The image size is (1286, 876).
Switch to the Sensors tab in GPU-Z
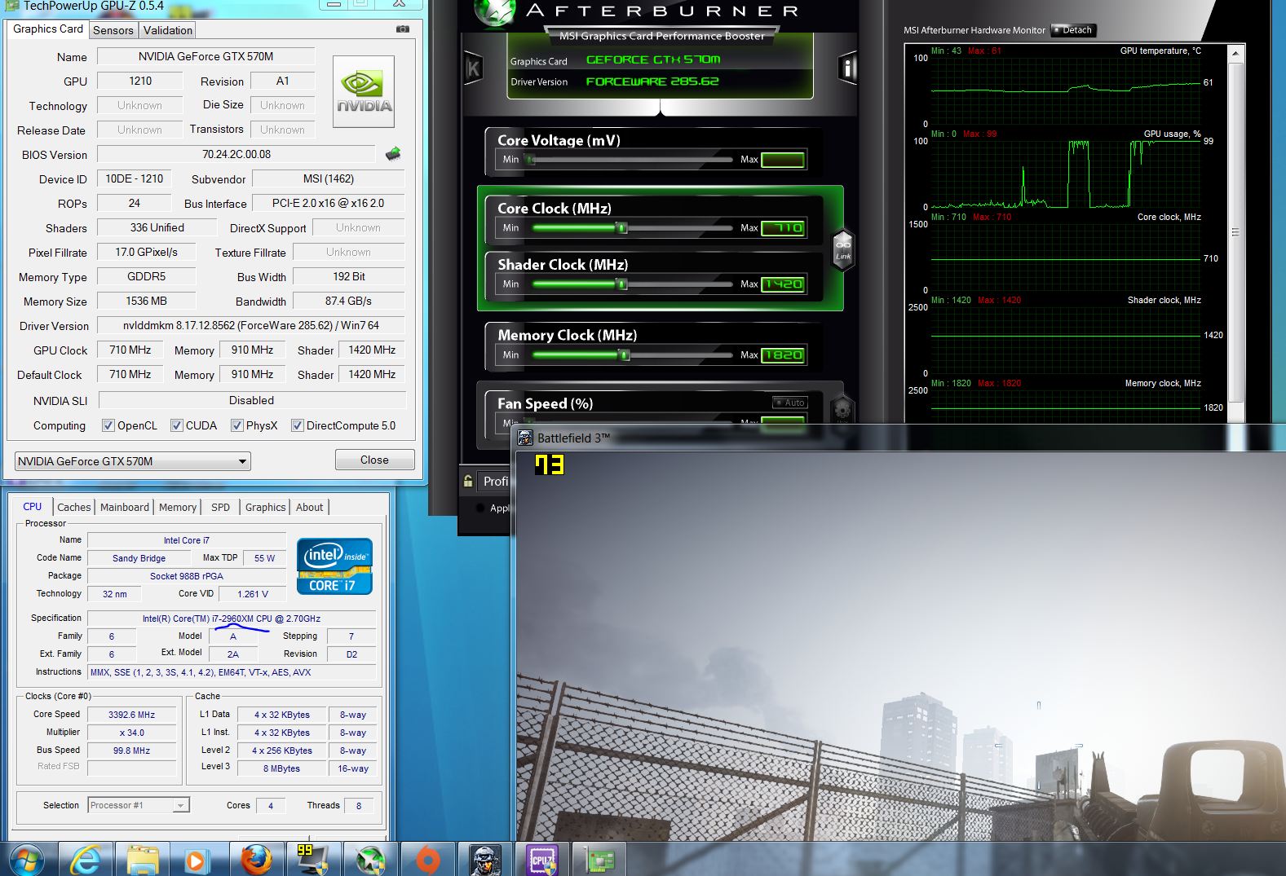113,30
